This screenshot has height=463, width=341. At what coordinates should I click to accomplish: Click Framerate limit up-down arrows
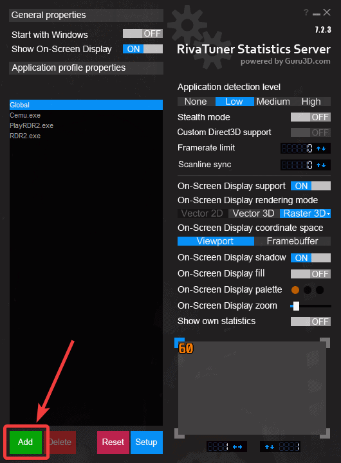click(x=321, y=149)
